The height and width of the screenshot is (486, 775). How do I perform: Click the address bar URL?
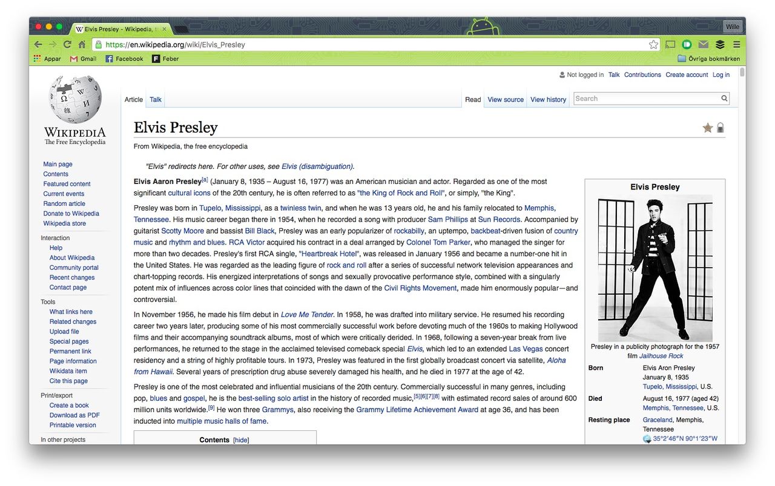pyautogui.click(x=176, y=44)
